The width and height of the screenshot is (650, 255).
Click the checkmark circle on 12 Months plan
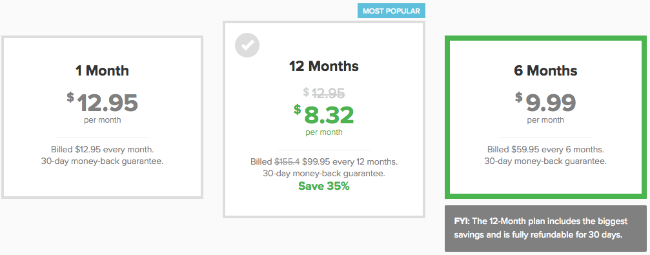[x=247, y=45]
